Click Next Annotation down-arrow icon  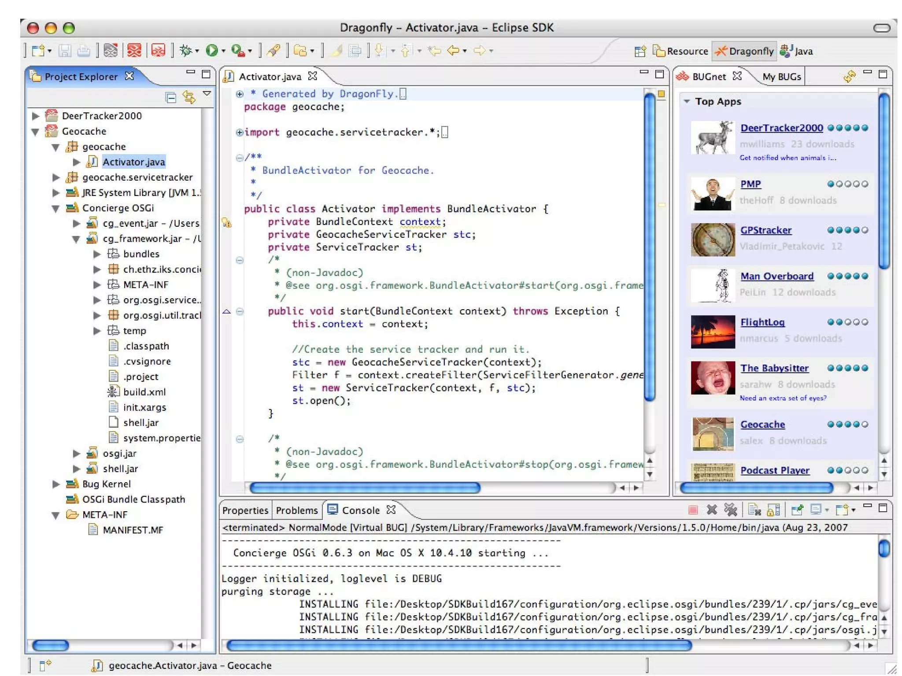coord(380,51)
